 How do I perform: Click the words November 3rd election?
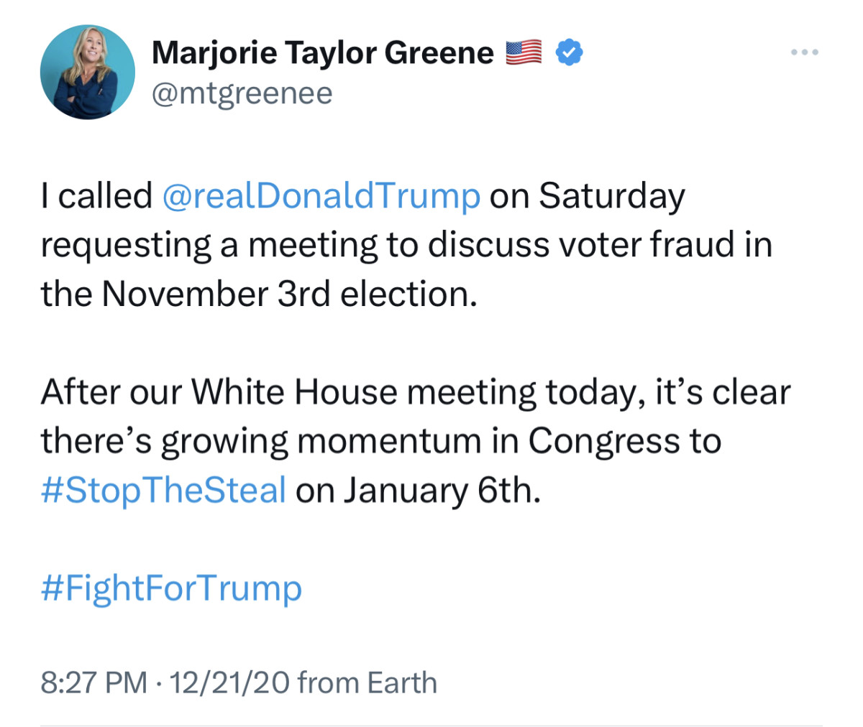pyautogui.click(x=288, y=293)
